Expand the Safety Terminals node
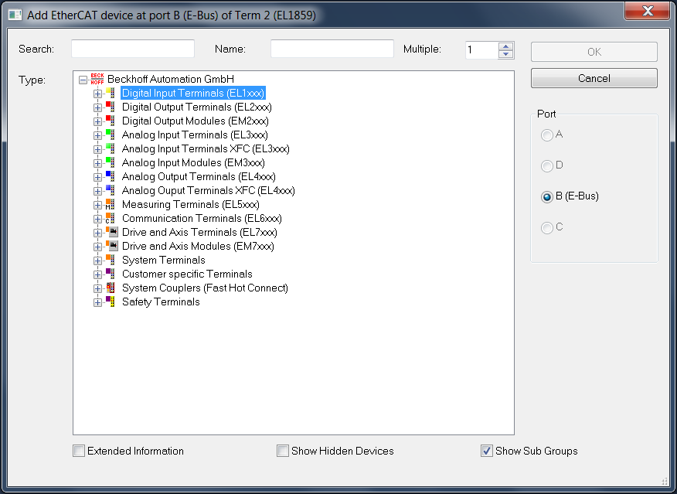The image size is (677, 494). pos(97,302)
